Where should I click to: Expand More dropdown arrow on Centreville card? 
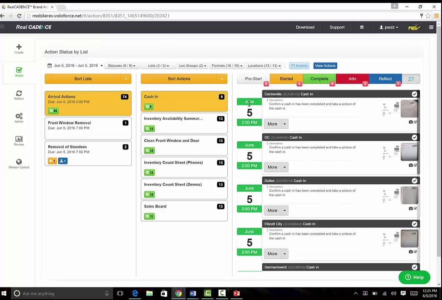[x=284, y=124]
